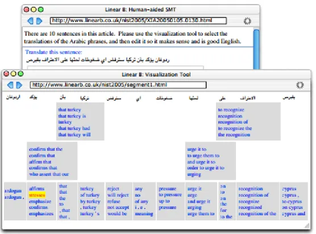This screenshot has width=316, height=234.
Task: Choose 'turkey 's' translation
Action: click(90, 214)
